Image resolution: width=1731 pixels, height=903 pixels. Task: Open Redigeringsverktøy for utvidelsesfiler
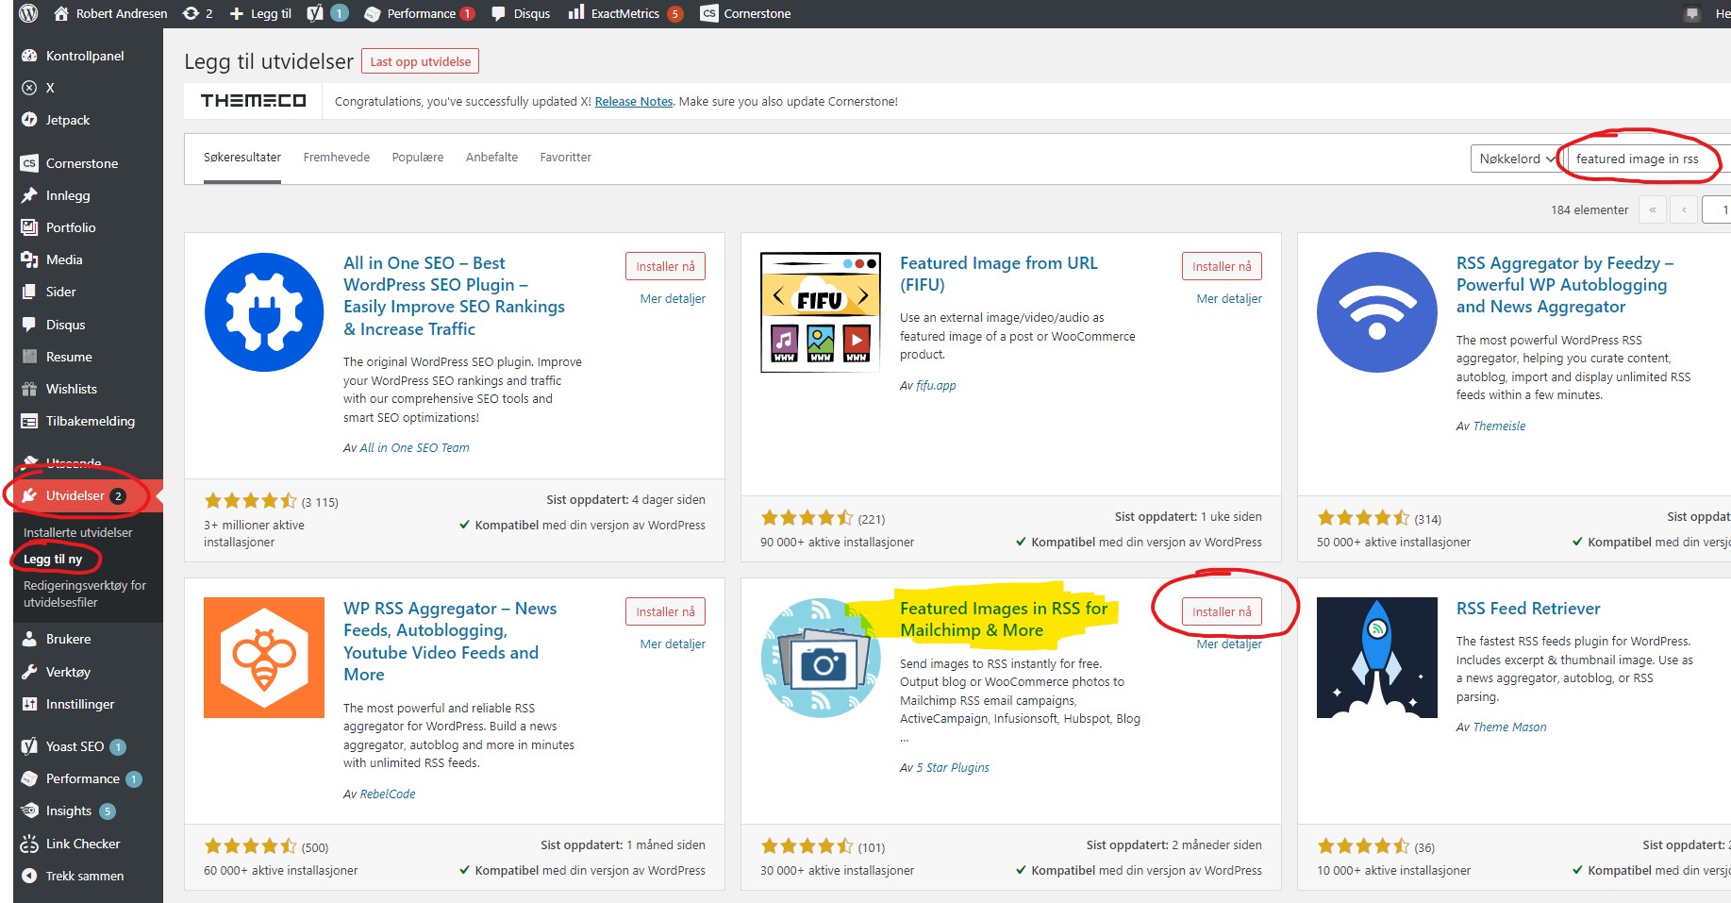(85, 594)
